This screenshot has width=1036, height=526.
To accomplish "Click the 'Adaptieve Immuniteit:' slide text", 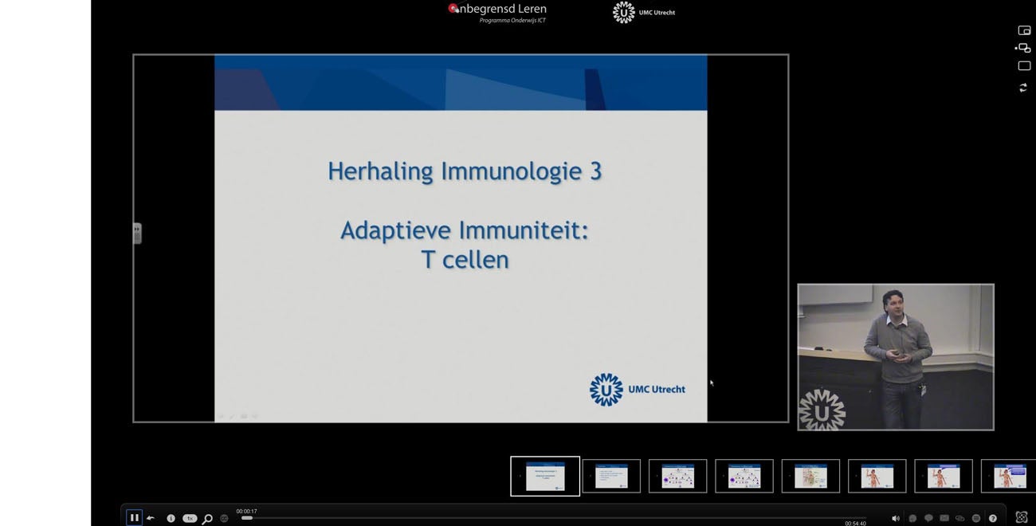I will pos(465,230).
